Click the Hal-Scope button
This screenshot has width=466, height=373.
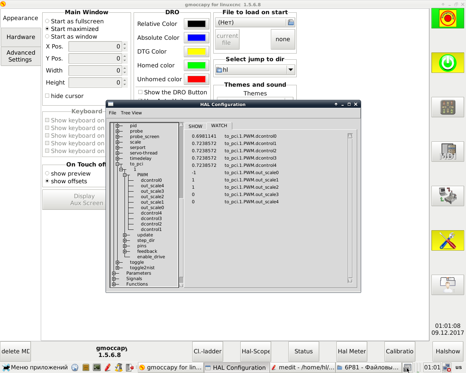(256, 351)
